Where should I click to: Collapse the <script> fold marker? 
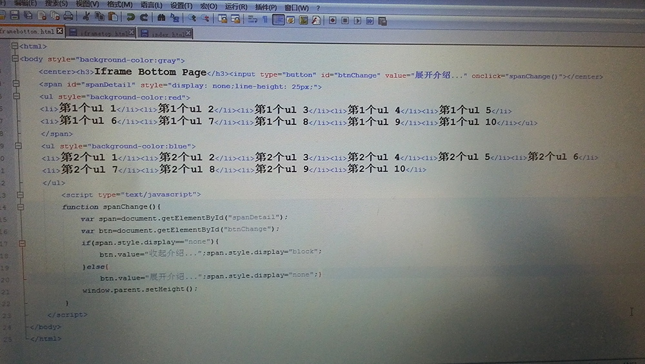click(x=20, y=194)
